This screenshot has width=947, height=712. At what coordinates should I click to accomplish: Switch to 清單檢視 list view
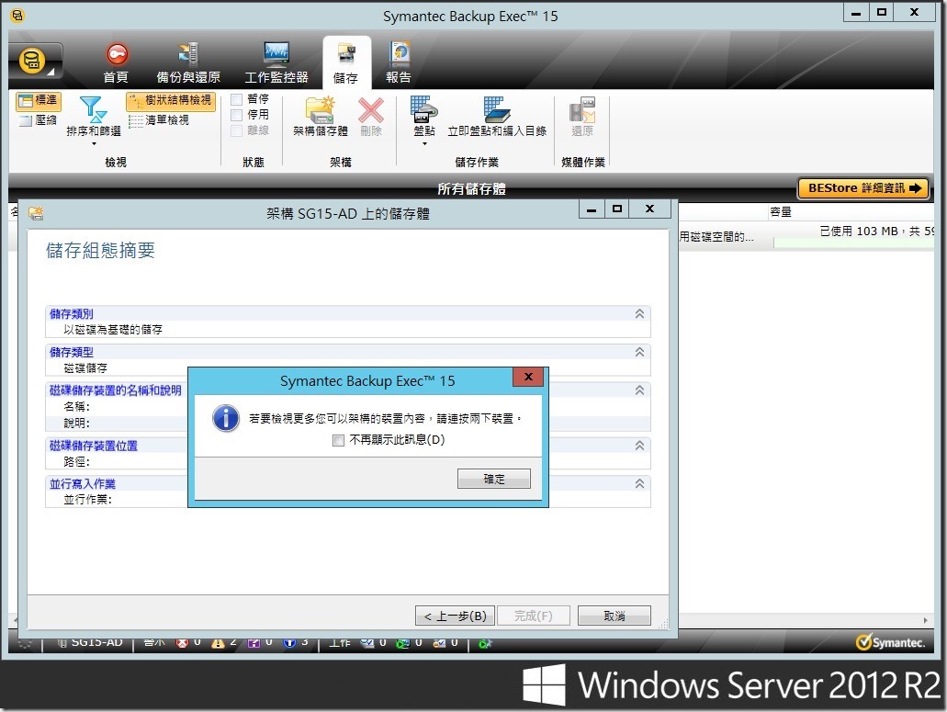[160, 120]
